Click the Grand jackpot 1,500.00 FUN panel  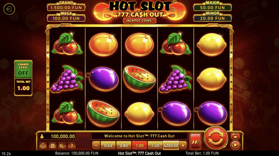(x=66, y=6)
